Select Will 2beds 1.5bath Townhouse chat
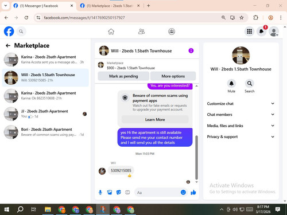This screenshot has height=215, width=287. tap(45, 77)
